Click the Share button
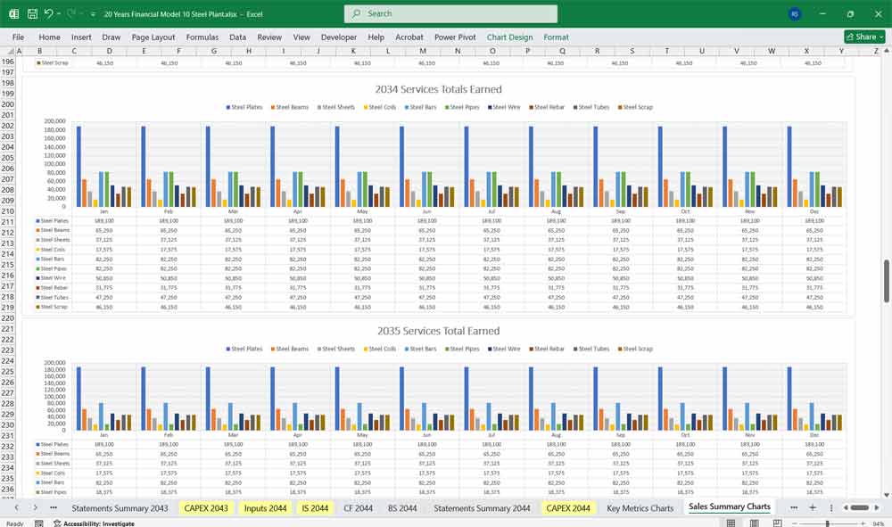This screenshot has width=892, height=527. 861,37
